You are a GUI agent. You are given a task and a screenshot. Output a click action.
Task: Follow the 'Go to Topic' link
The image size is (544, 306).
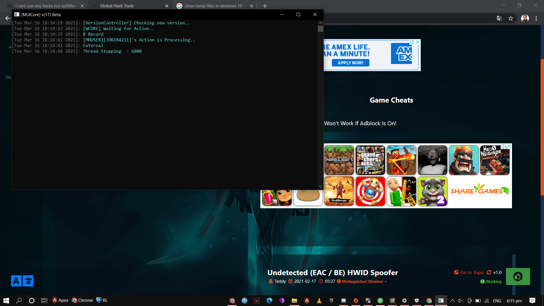point(472,272)
